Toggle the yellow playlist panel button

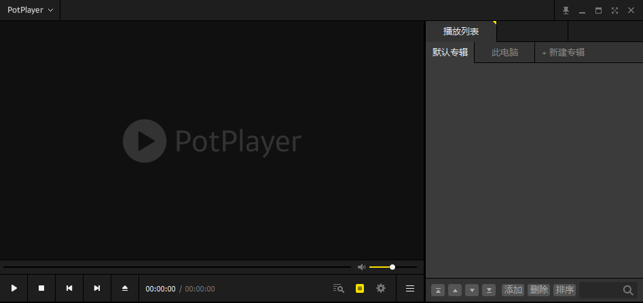360,288
